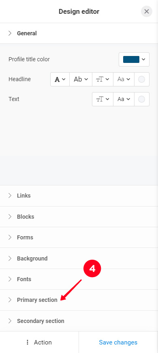158x353 pixels.
Task: Pick the Headline color circle
Action: point(142,79)
